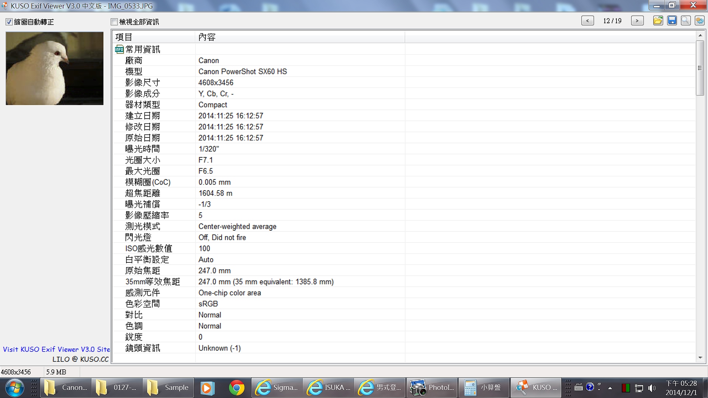Click the 項目 column header
The height and width of the screenshot is (398, 708).
pyautogui.click(x=154, y=37)
